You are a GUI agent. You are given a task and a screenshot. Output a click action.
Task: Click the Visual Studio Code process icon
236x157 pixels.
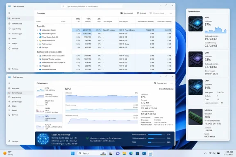40,37
